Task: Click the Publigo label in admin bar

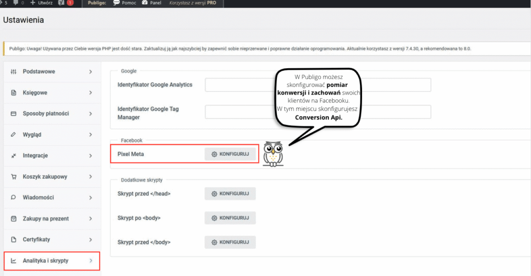Action: tap(97, 3)
